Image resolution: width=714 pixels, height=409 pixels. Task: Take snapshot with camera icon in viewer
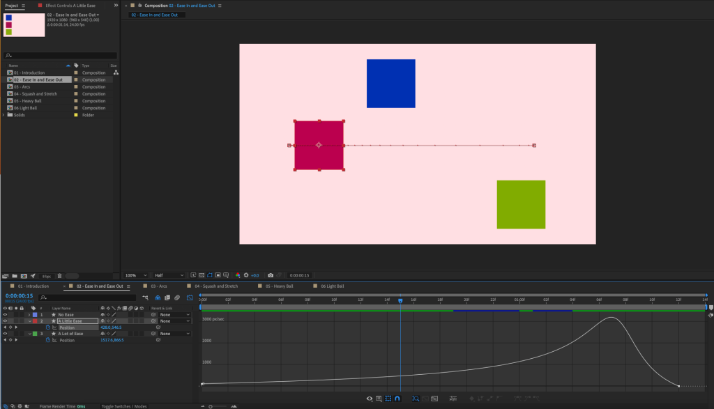coord(271,275)
